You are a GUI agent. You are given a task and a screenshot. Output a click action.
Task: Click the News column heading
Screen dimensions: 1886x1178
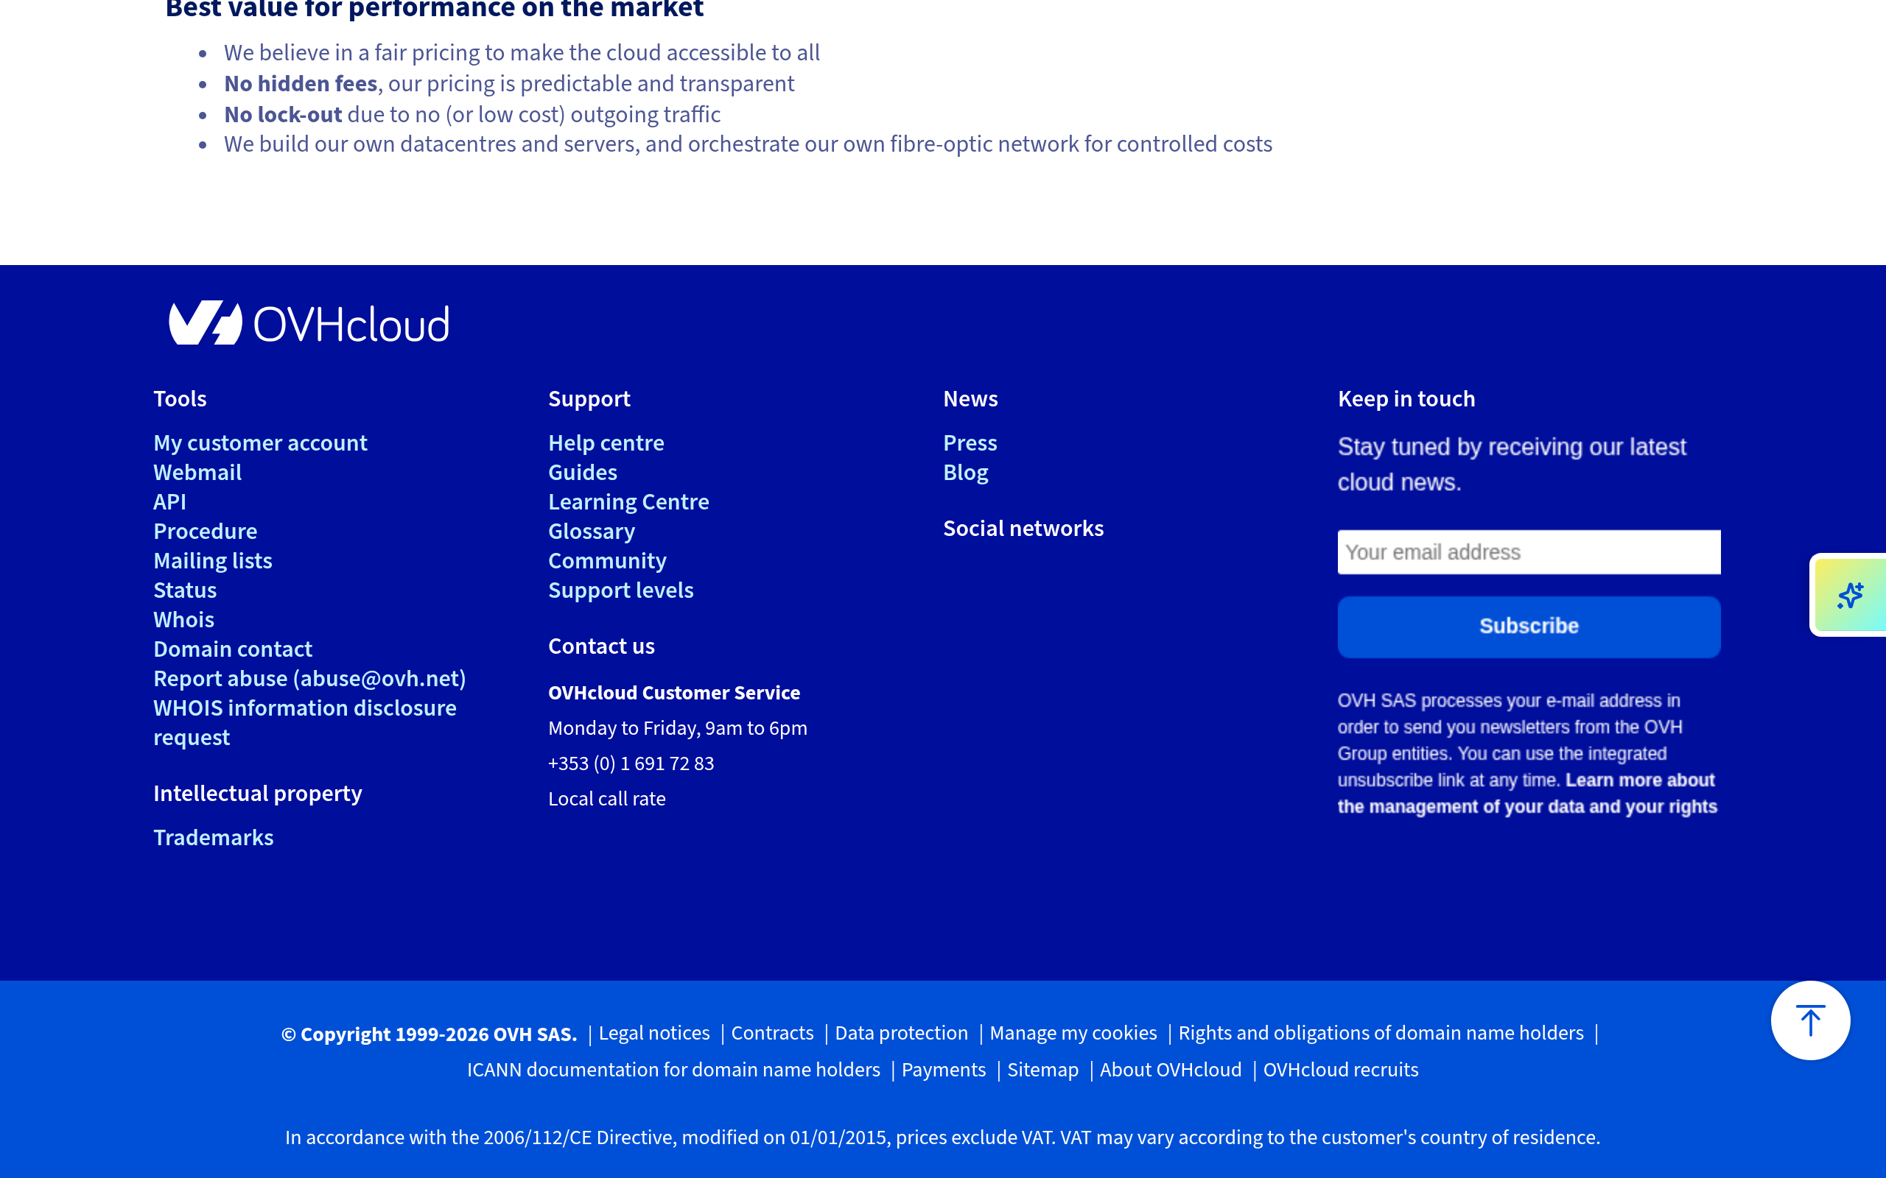(970, 399)
